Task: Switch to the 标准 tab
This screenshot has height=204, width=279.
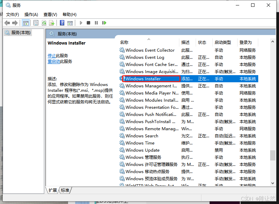Action: (65, 190)
